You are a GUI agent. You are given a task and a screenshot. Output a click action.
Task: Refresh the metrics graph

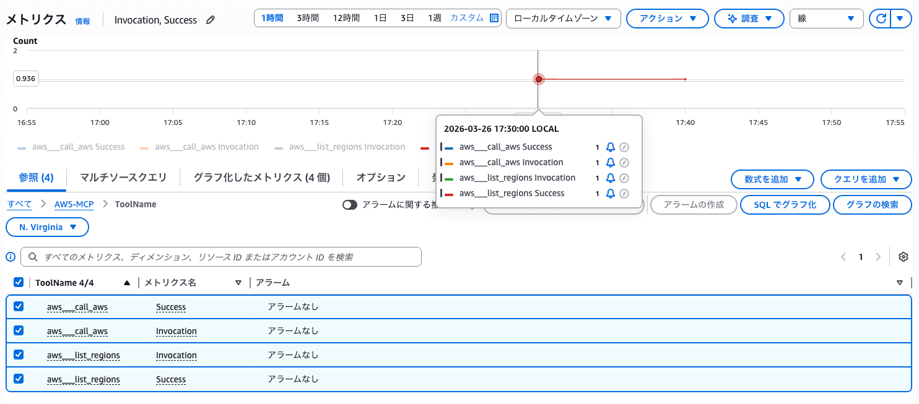(x=880, y=18)
